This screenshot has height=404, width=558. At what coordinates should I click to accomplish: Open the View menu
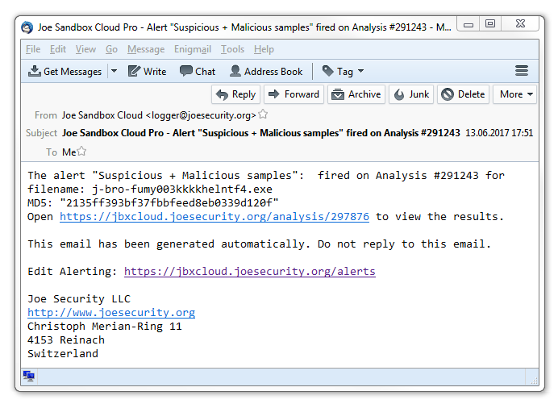point(85,49)
